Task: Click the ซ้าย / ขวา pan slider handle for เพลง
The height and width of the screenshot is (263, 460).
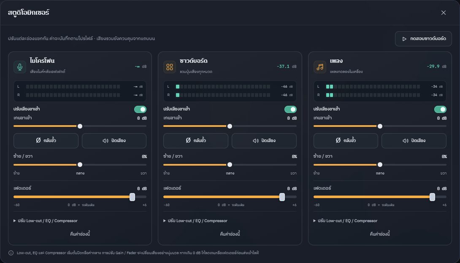Action: (x=380, y=165)
